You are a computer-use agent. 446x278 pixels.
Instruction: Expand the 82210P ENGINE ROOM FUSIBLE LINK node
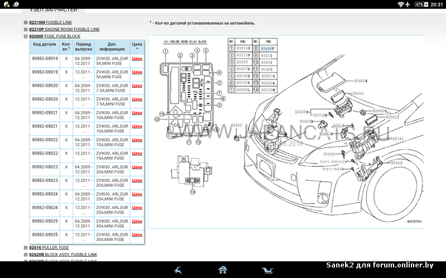coord(26,29)
